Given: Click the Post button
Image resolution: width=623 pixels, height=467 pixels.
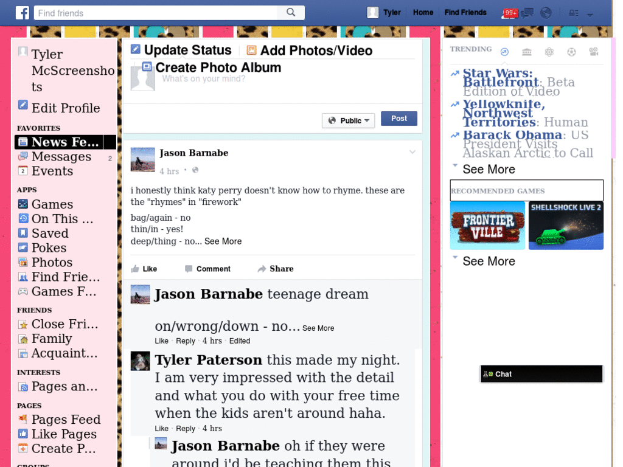Looking at the screenshot, I should point(399,119).
